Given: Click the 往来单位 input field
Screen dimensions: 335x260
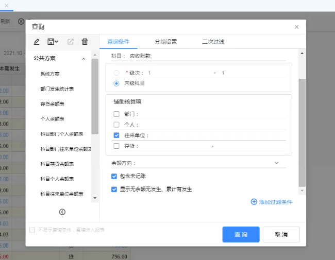Looking at the screenshot, I should coord(217,135).
